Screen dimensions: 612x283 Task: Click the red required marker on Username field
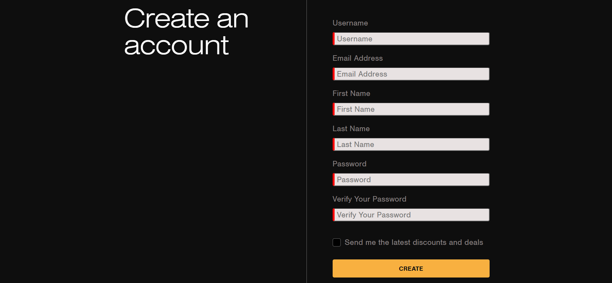[x=334, y=39]
